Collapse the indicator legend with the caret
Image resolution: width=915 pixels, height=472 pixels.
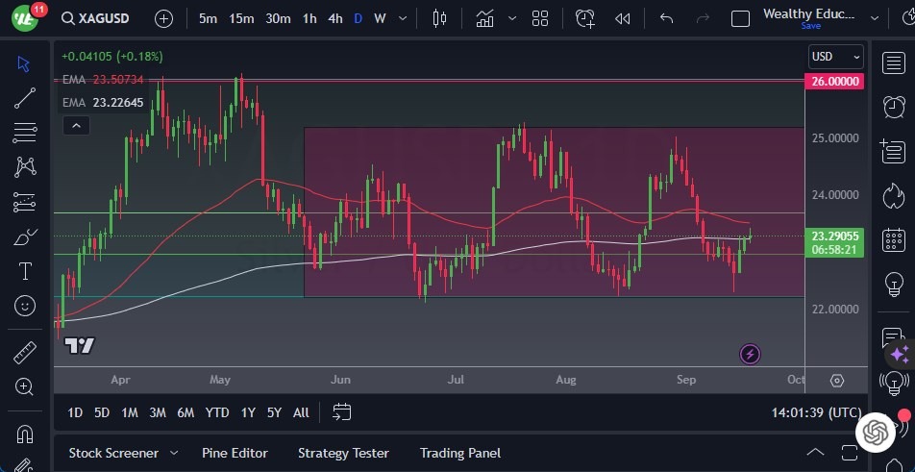pyautogui.click(x=75, y=125)
